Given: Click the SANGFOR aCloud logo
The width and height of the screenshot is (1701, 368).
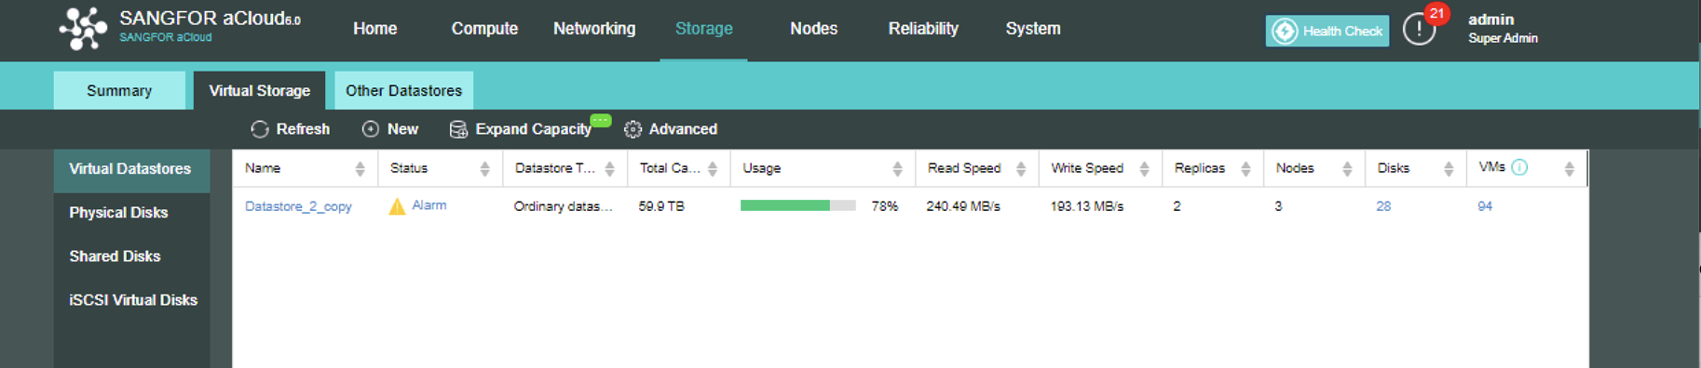Looking at the screenshot, I should [83, 28].
